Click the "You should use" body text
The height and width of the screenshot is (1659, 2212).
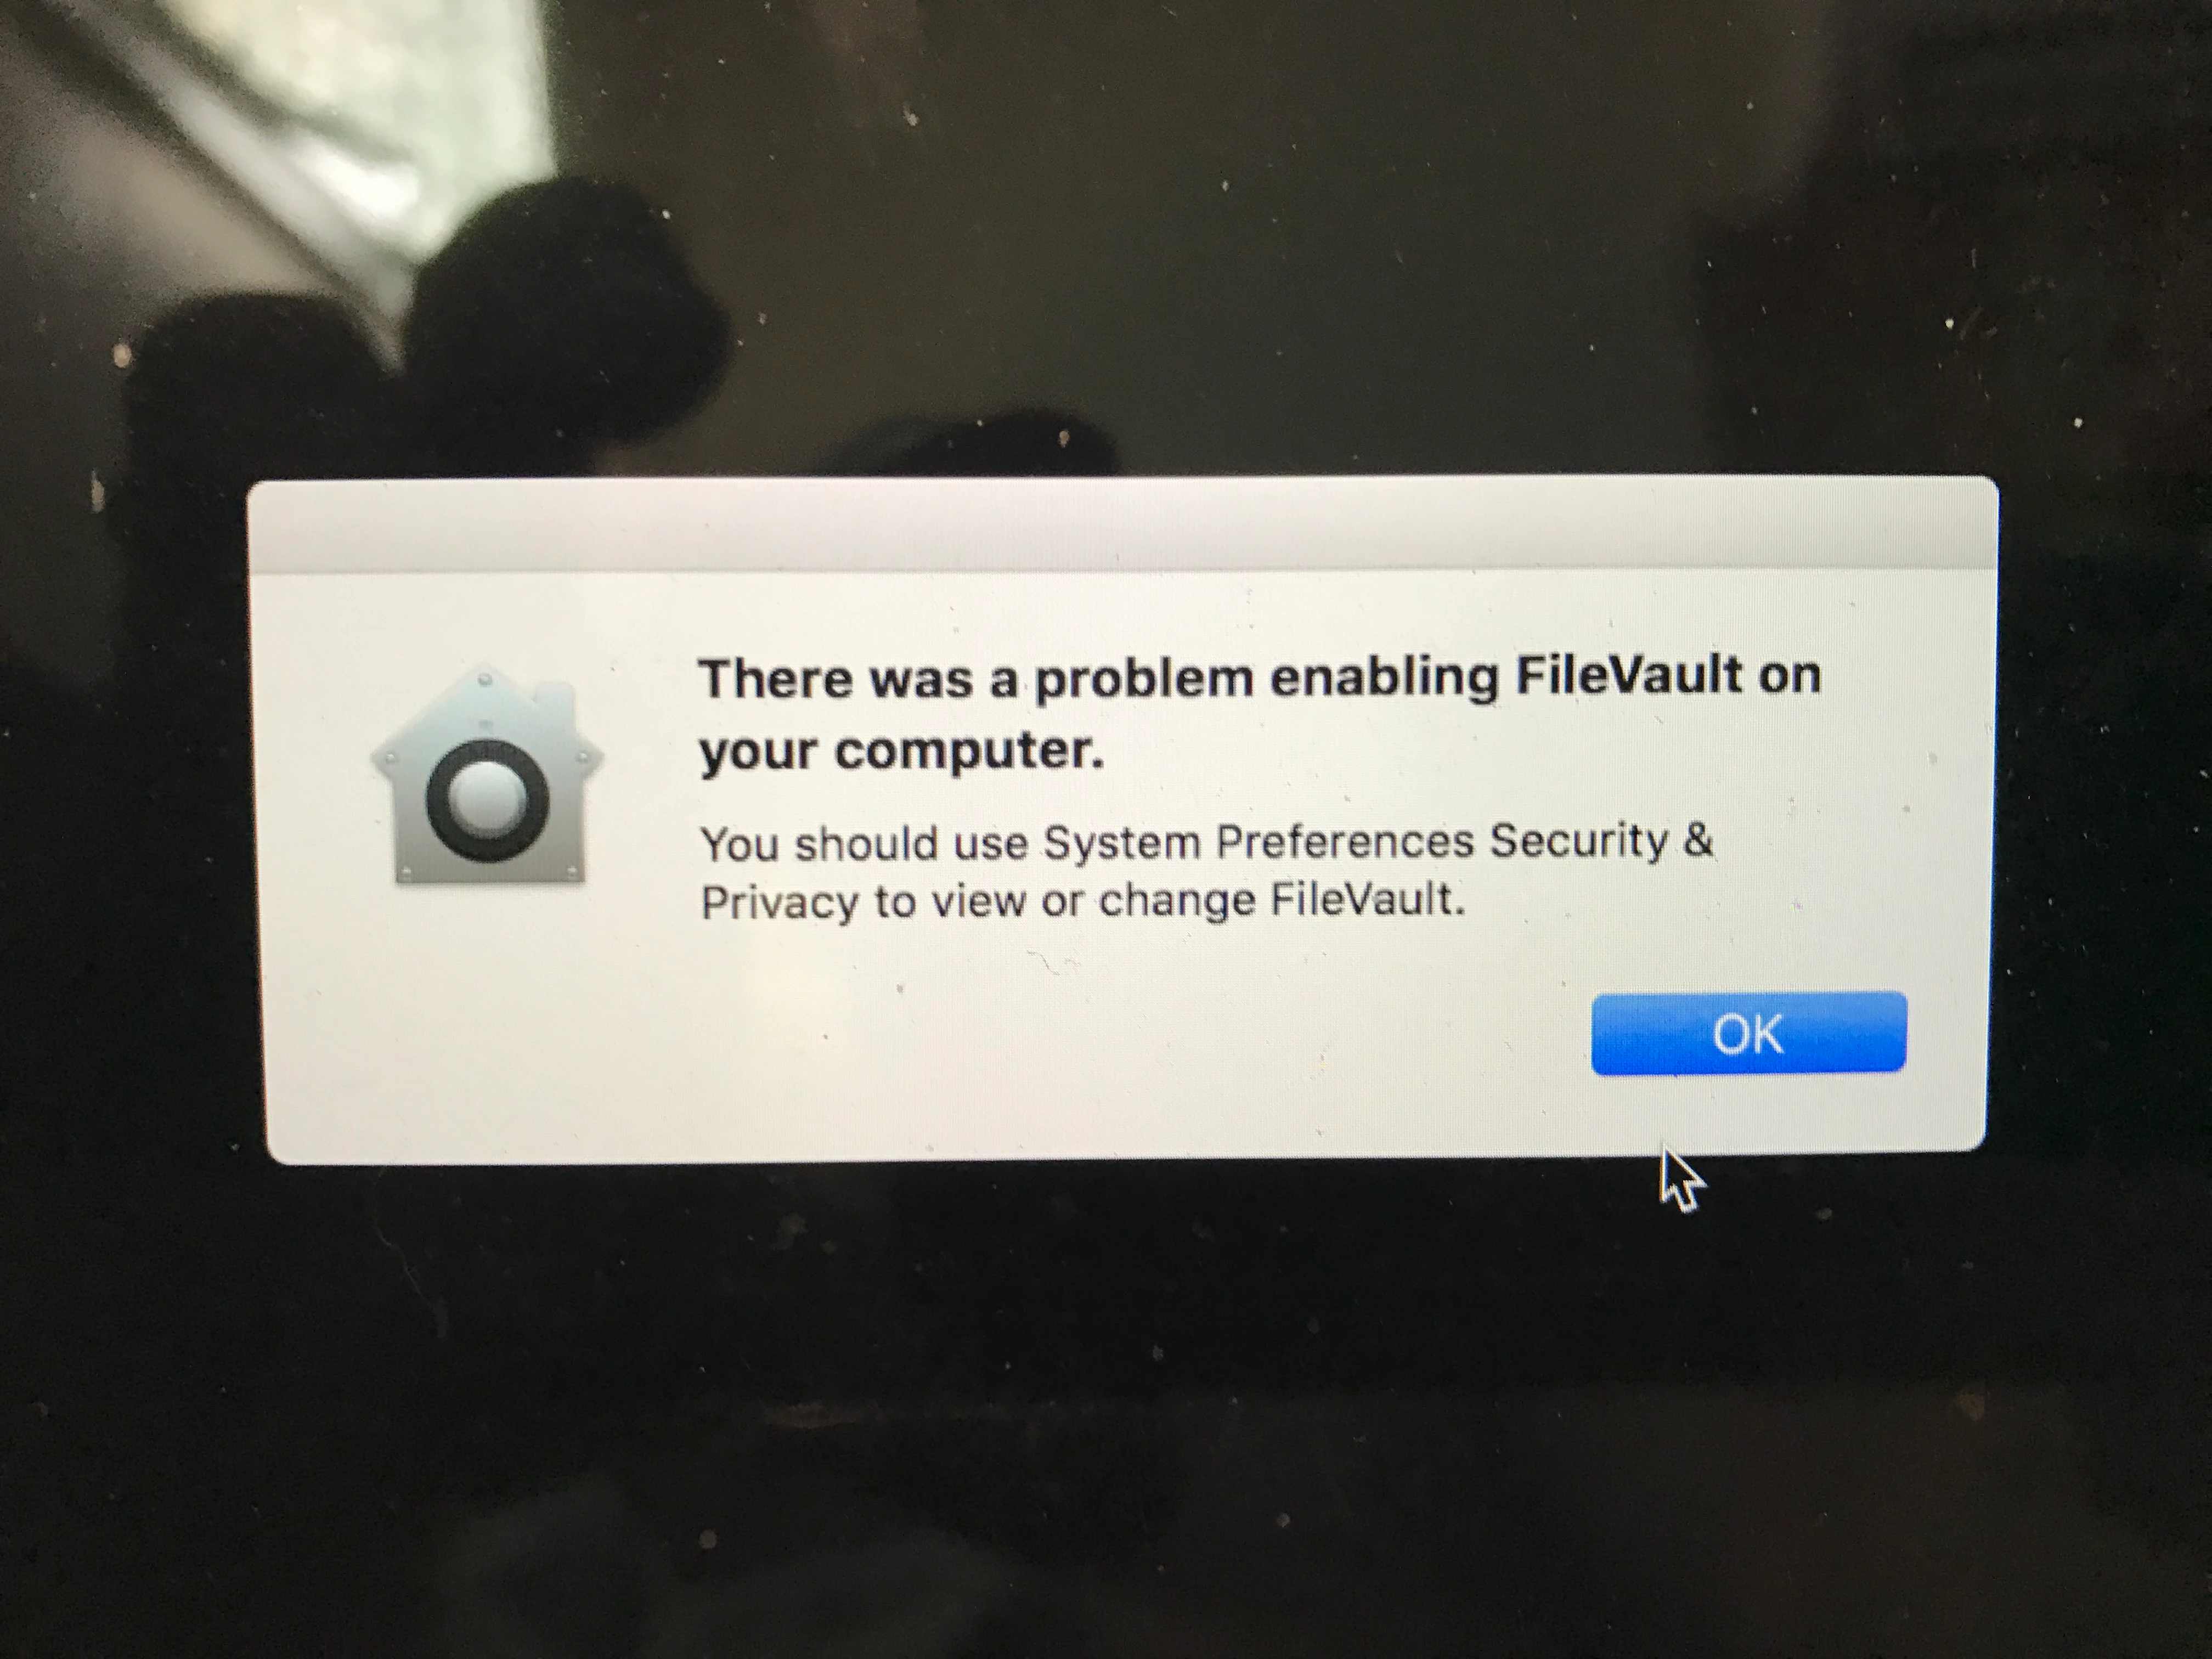point(864,844)
